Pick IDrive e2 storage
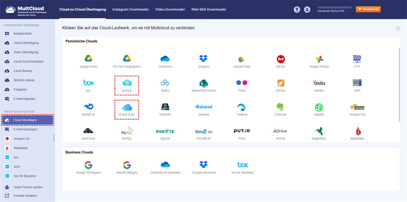Screen dimensions: 407x202 click(x=203, y=131)
